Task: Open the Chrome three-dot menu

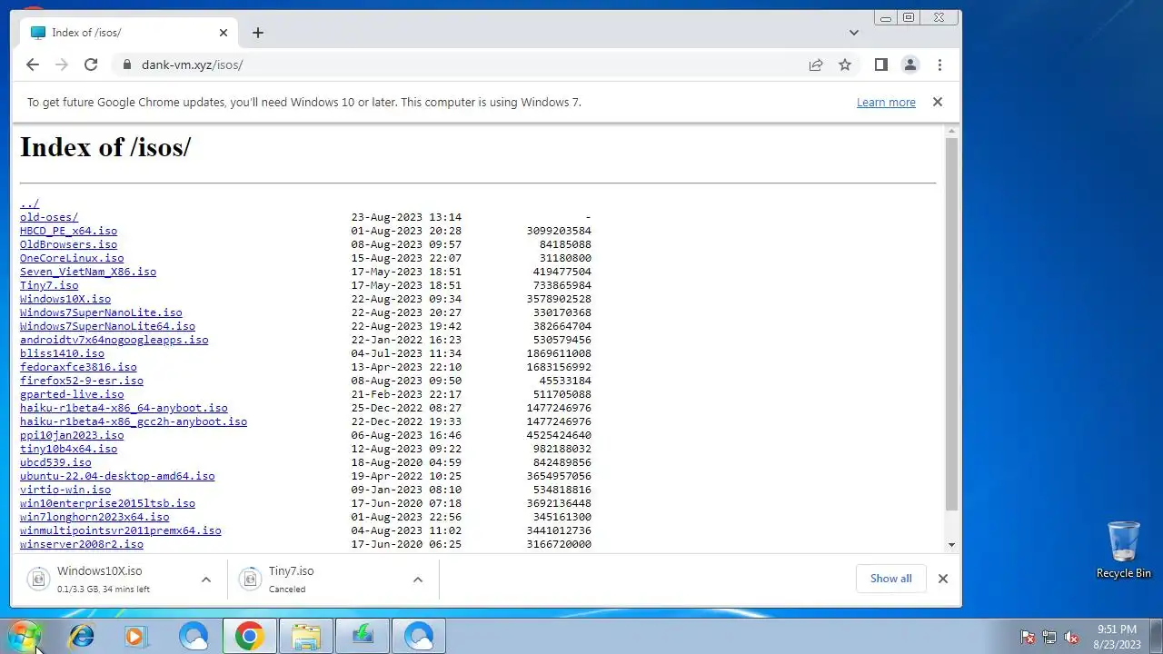Action: (x=939, y=64)
